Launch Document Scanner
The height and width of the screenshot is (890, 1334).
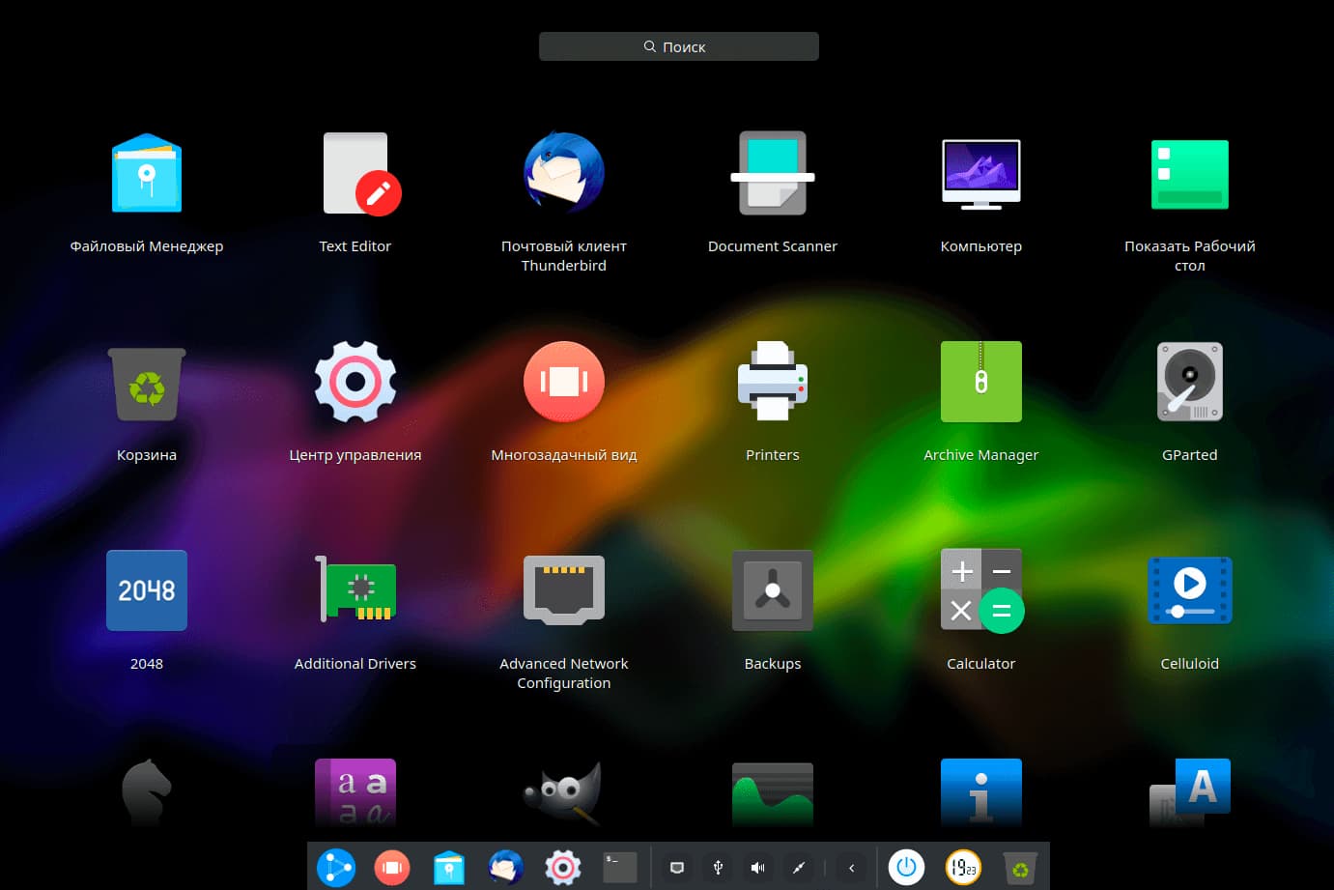click(x=773, y=173)
